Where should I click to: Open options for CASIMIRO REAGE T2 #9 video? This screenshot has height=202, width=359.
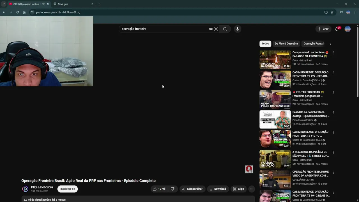point(333,192)
